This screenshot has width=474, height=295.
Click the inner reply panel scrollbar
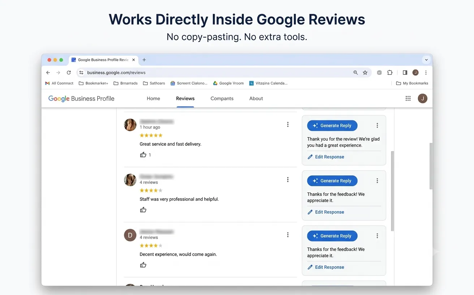click(x=393, y=191)
